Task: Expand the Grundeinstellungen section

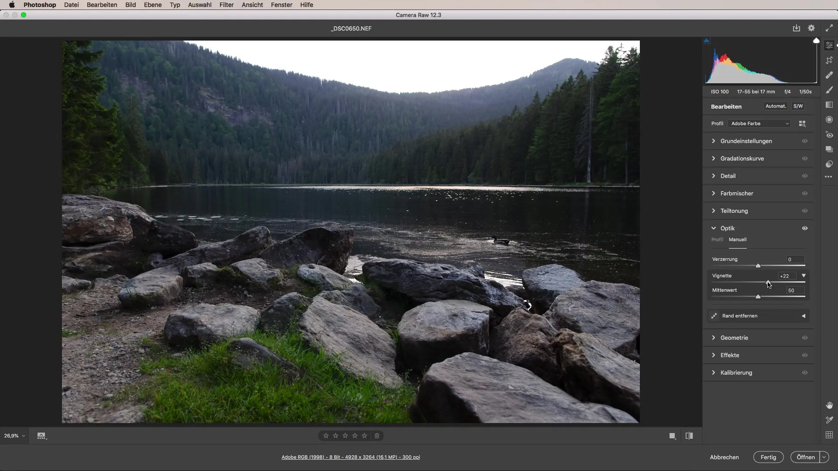Action: click(714, 141)
